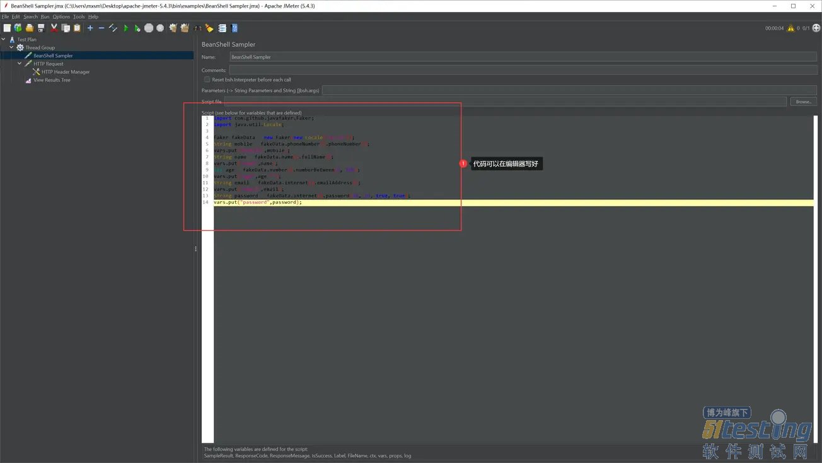Click the larger Stop test icon
This screenshot has height=463, width=822.
click(x=149, y=28)
